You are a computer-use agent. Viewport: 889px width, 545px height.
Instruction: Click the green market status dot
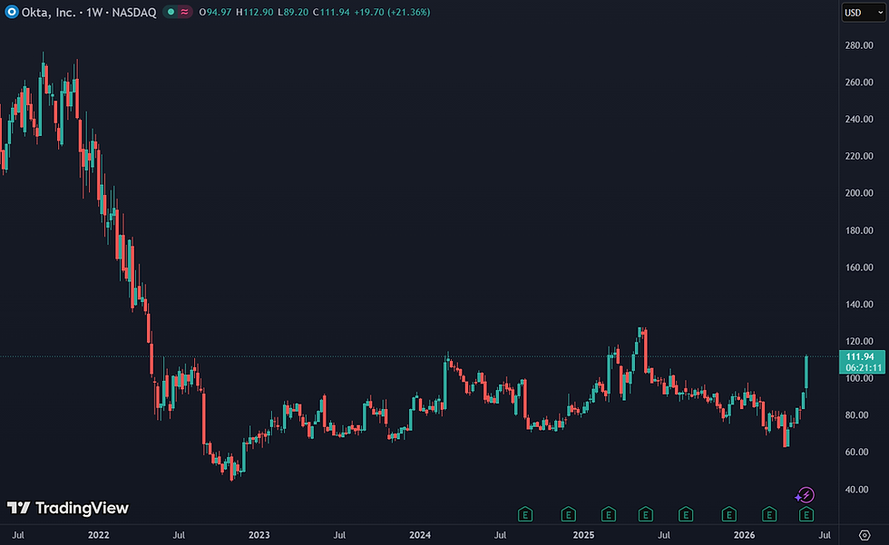(x=171, y=12)
